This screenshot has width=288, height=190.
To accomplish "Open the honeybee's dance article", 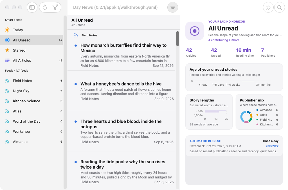I will click(x=121, y=91).
